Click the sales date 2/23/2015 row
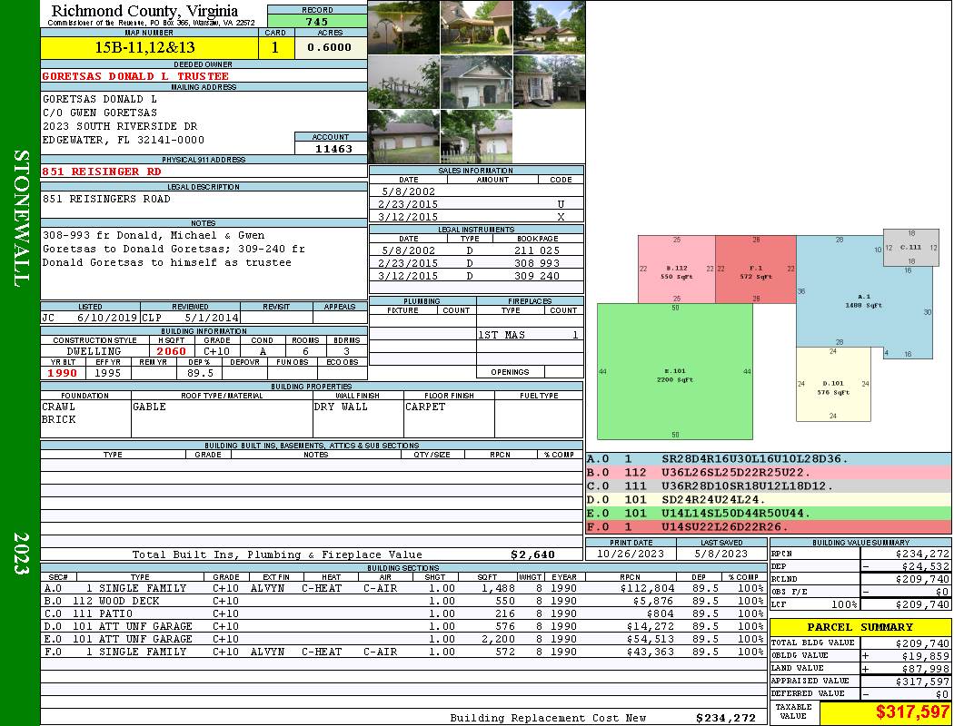The width and height of the screenshot is (954, 726). (x=476, y=204)
